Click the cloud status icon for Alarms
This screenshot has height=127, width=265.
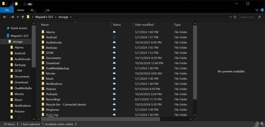click(114, 32)
